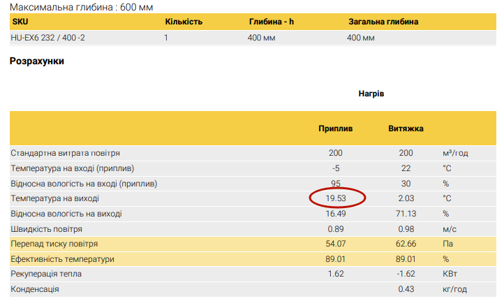Click exhaust inlet temperature value 22
The height and width of the screenshot is (308, 504).
pyautogui.click(x=406, y=168)
